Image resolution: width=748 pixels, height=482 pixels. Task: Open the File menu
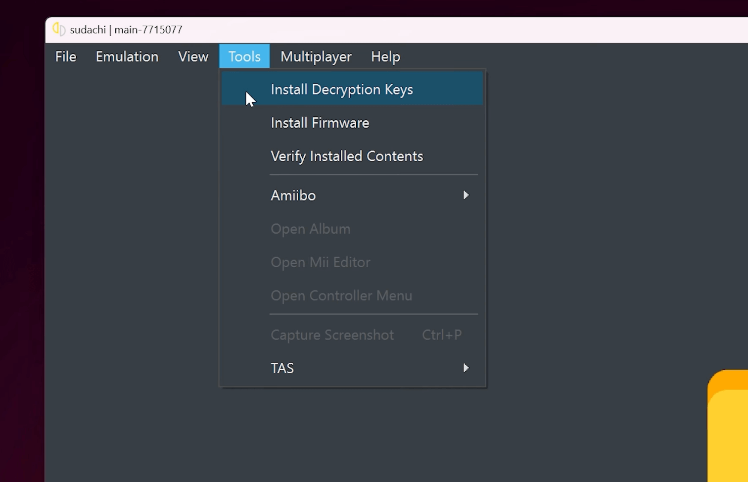coord(66,56)
